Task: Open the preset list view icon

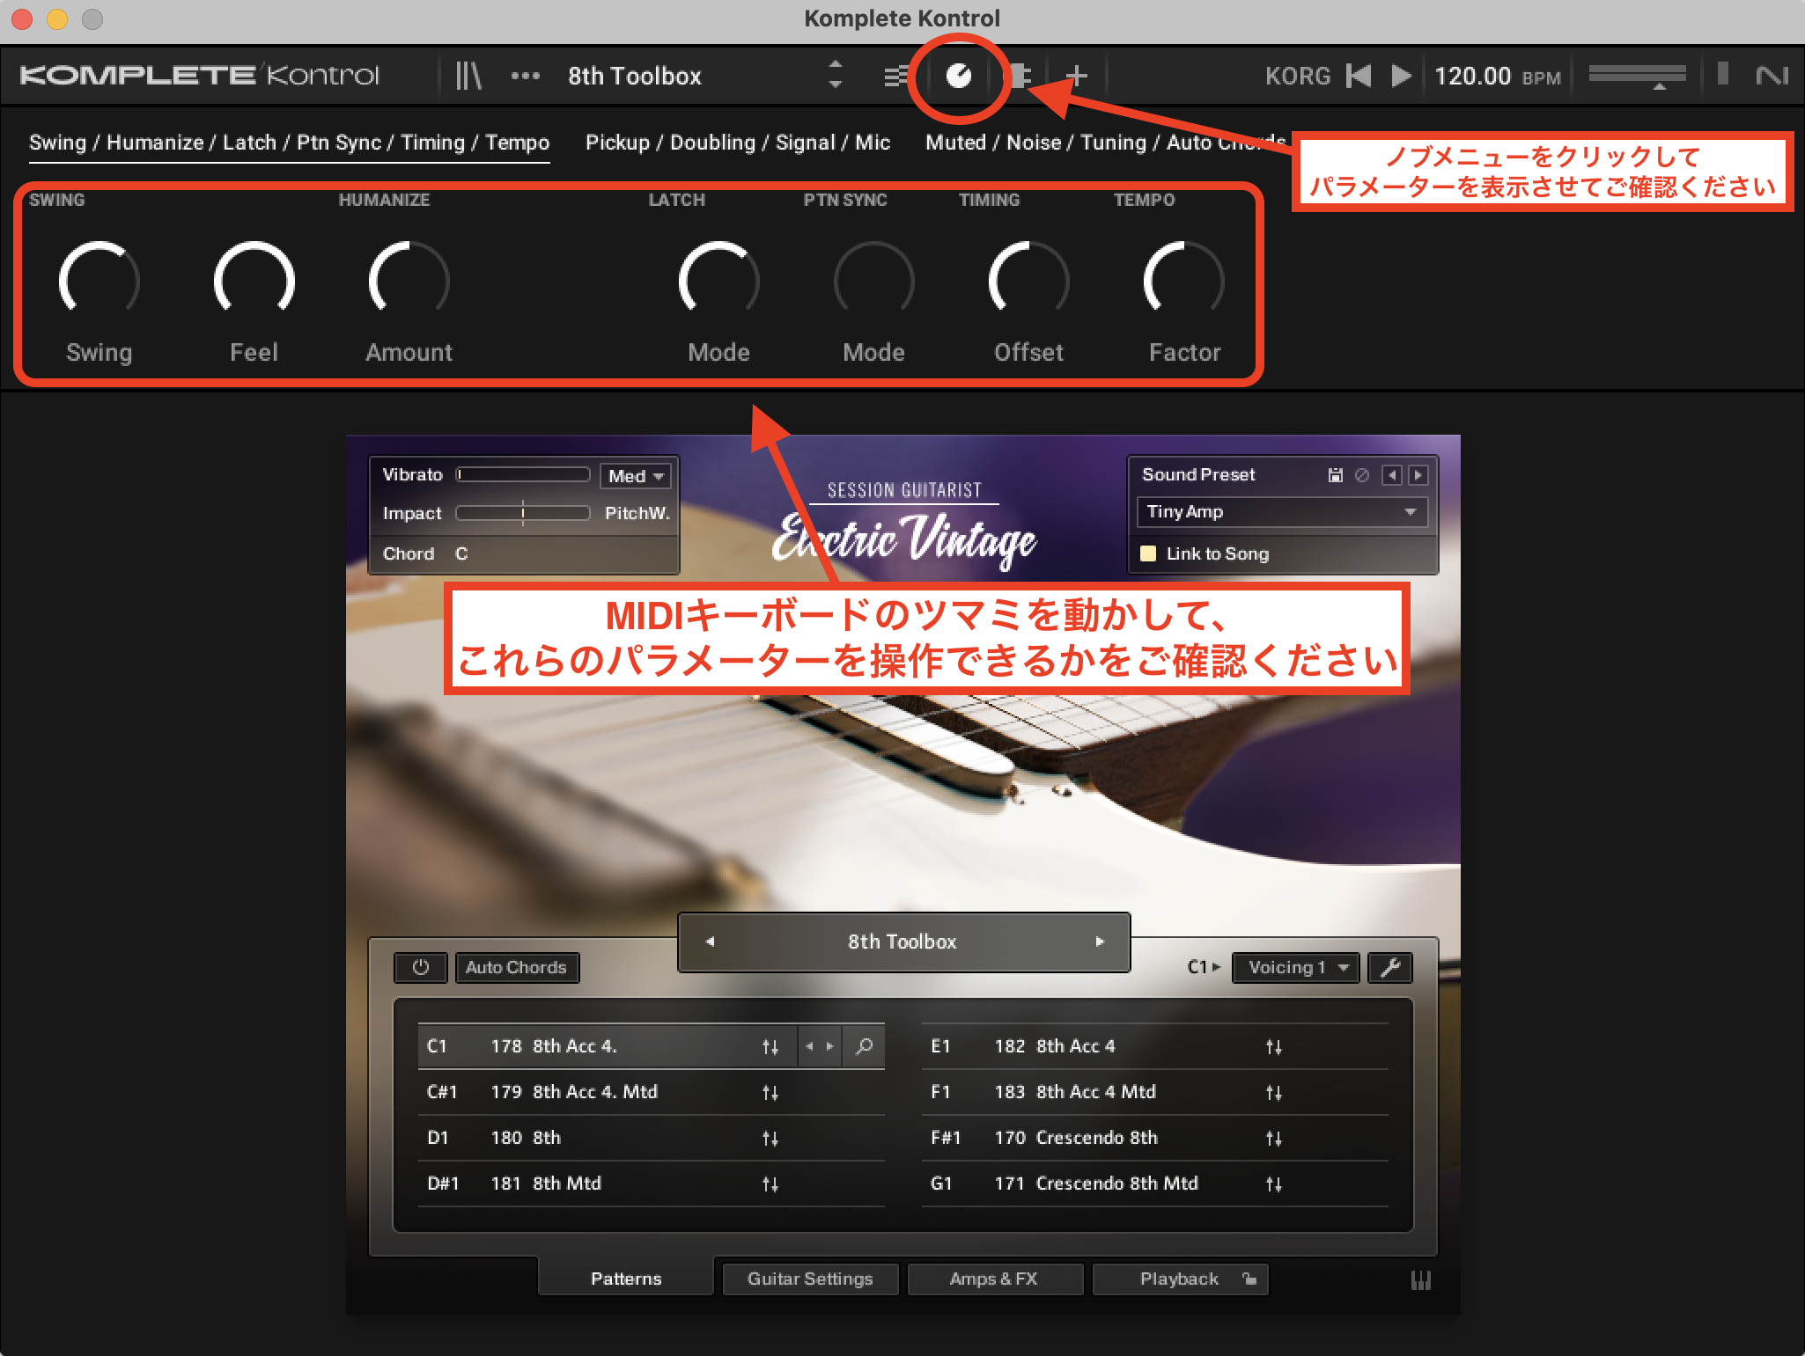Action: [x=895, y=76]
